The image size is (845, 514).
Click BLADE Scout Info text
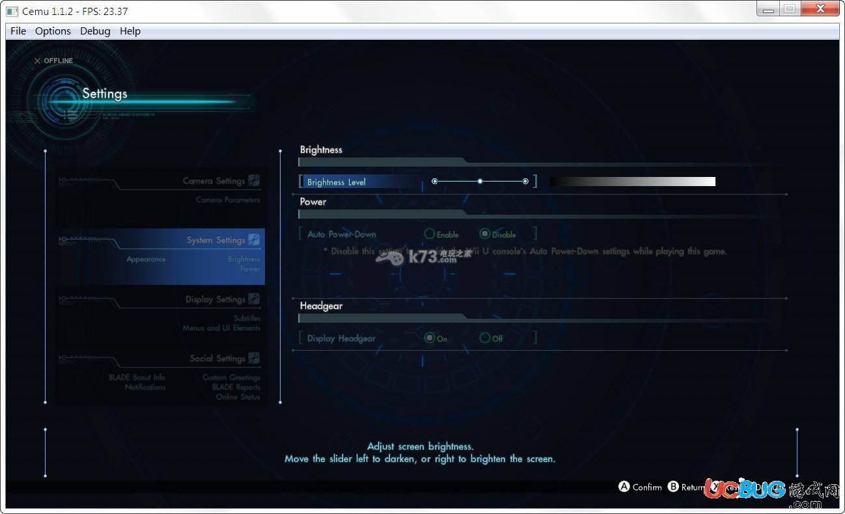(x=137, y=377)
